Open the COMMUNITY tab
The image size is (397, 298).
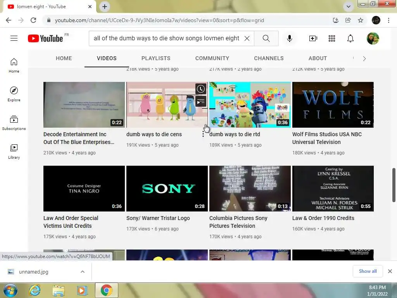tap(212, 58)
